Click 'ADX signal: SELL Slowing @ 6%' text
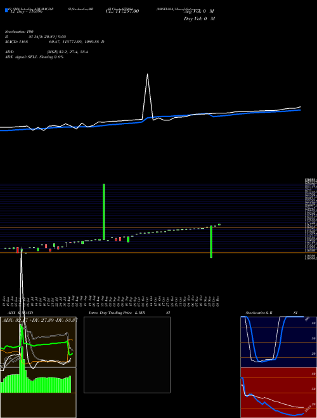Viewport: 317px width, 418px height. pos(34,57)
